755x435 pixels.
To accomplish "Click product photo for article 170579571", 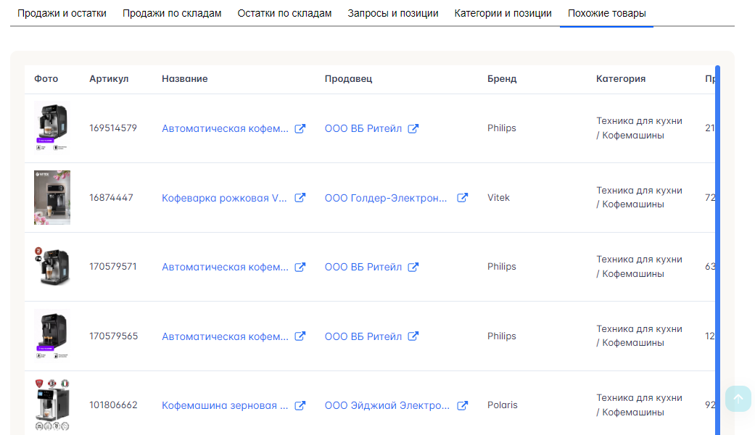I will (52, 267).
